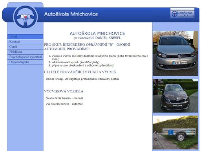201x151 pixels.
Task: View the VW Touran car photo
Action: click(175, 53)
